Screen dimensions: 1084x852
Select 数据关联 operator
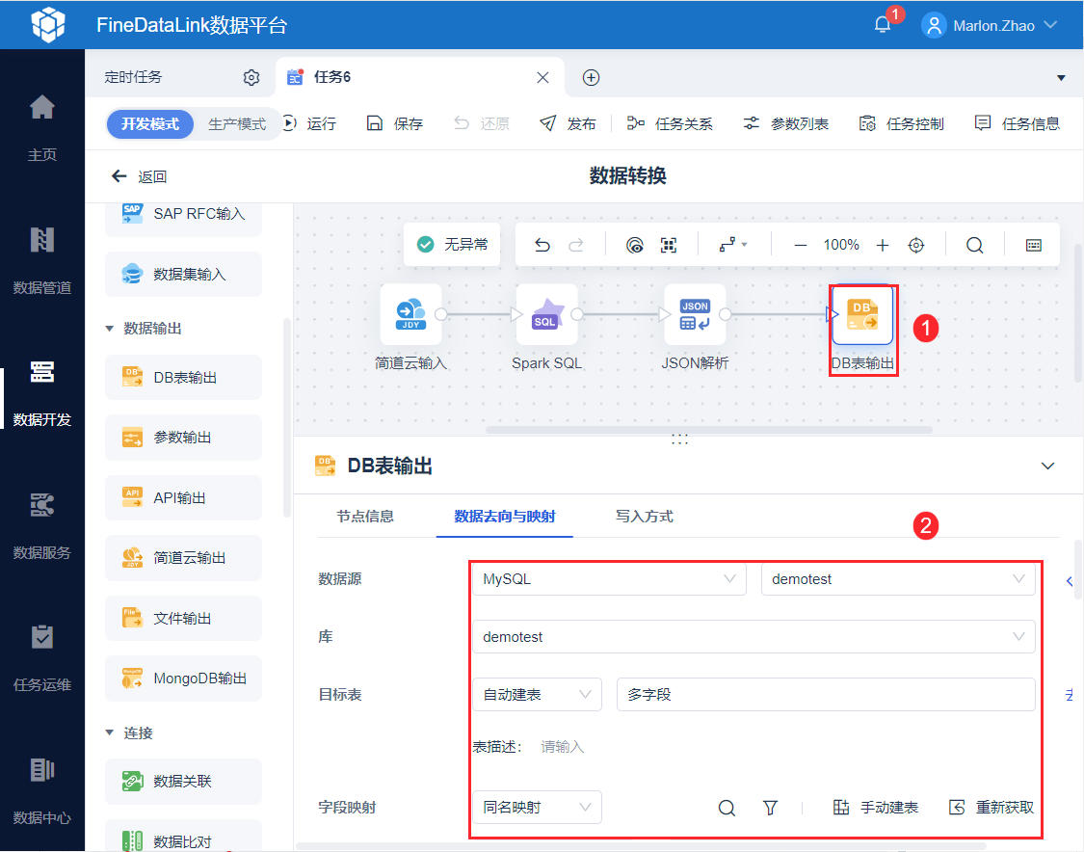(183, 782)
